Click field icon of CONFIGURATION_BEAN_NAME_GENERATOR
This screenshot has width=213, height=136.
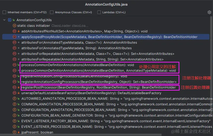click(x=15, y=115)
